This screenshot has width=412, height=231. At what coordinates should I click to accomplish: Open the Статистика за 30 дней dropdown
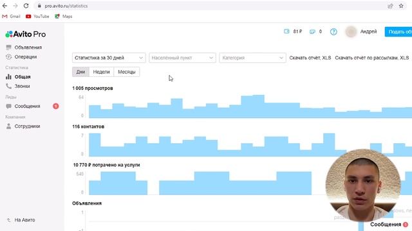click(x=109, y=58)
